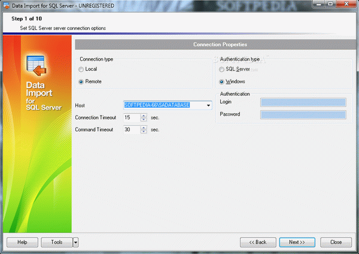Screen dimensions: 359x254
Task: Click the 'Step 1 of 10' heading
Action: tap(26, 19)
